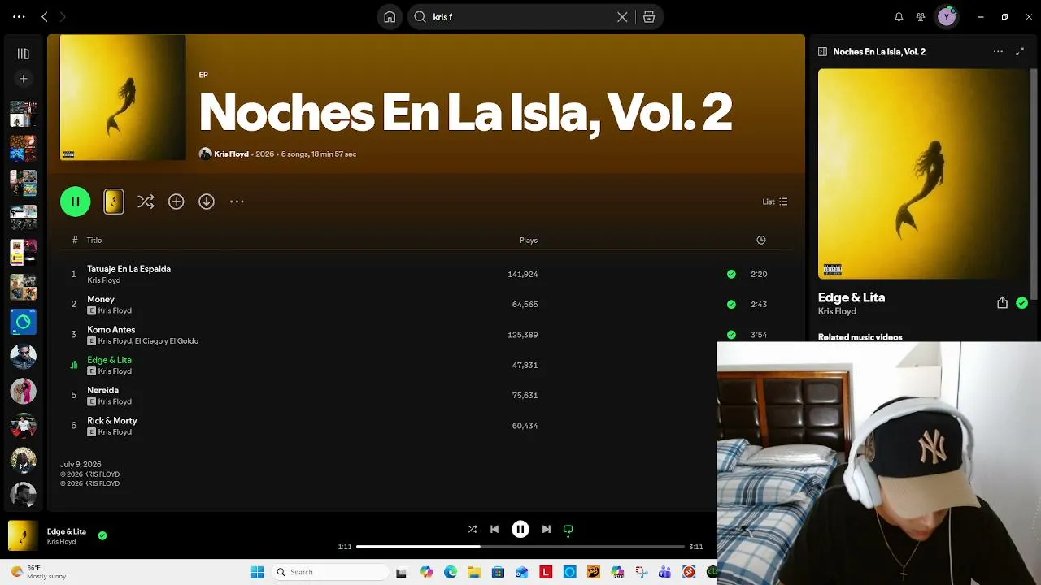Open Kris Floyd link in the Now Playing panel
The image size is (1041, 585).
click(837, 311)
